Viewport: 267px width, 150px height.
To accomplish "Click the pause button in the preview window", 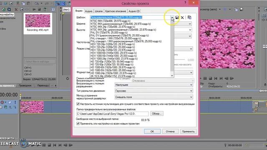I will pyautogui.click(x=205, y=78).
